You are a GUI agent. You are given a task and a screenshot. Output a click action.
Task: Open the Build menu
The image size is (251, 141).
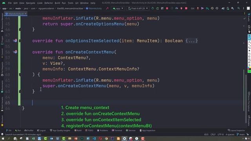(57, 3)
